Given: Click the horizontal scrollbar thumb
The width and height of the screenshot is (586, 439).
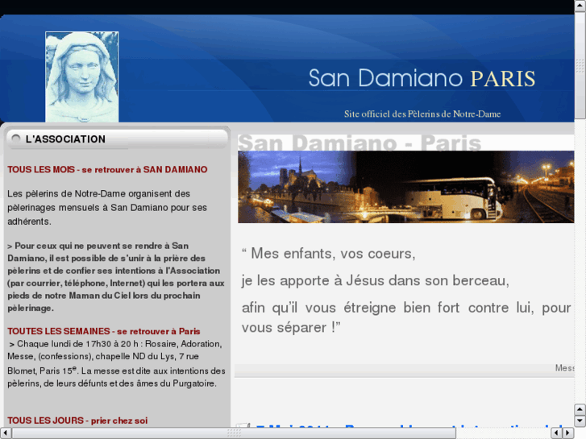Looking at the screenshot, I should point(234,433).
